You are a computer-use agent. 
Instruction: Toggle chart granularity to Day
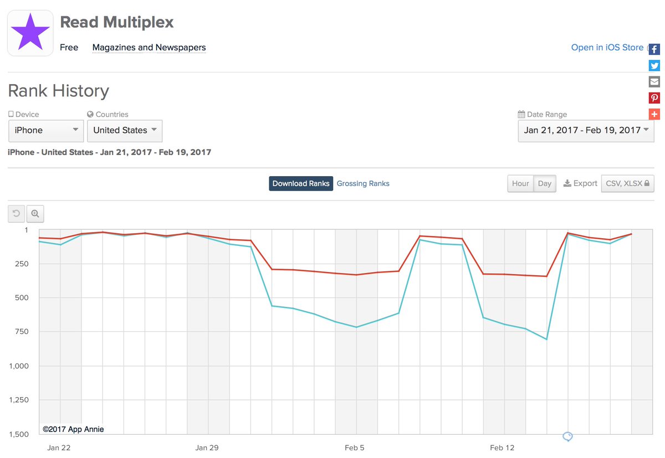(x=545, y=183)
